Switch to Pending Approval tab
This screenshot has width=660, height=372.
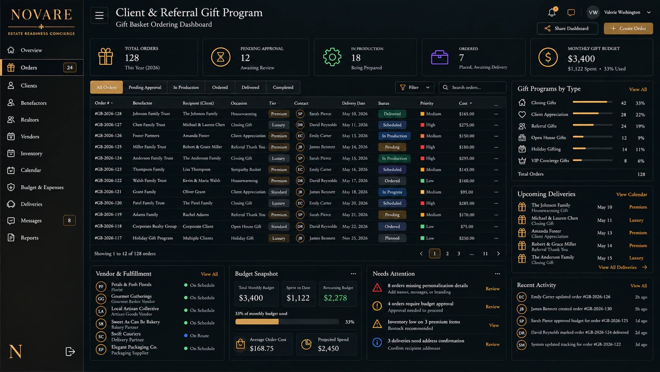(145, 87)
